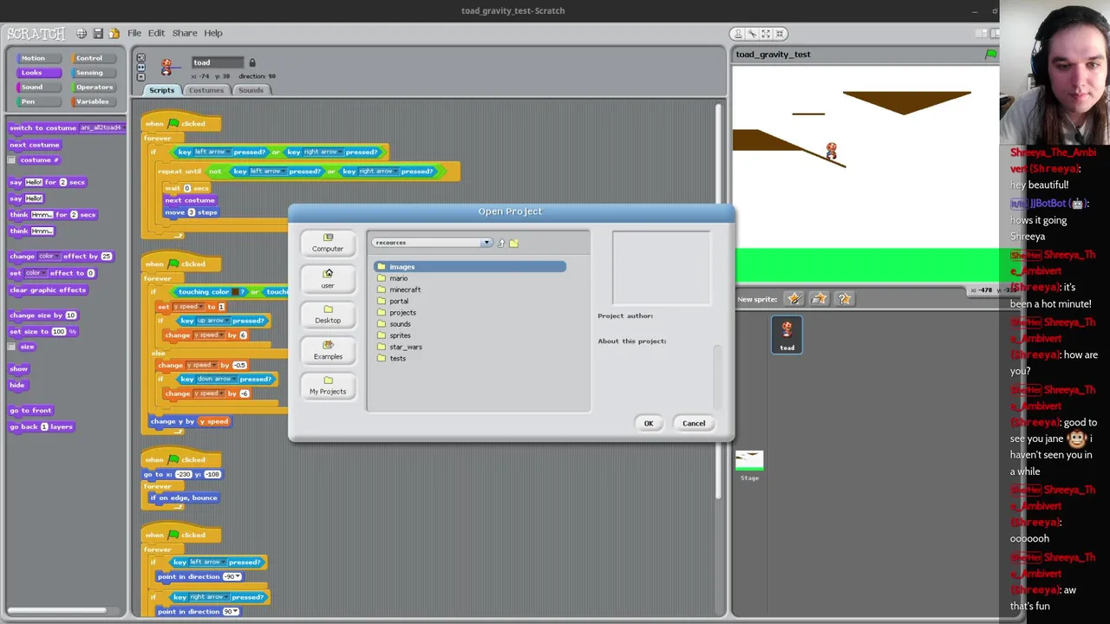This screenshot has height=624, width=1110.
Task: Tick the costume # reporter checkbox
Action: point(11,160)
